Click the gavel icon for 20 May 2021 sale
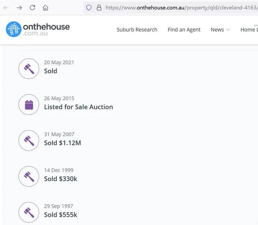The height and width of the screenshot is (225, 258). (x=29, y=69)
